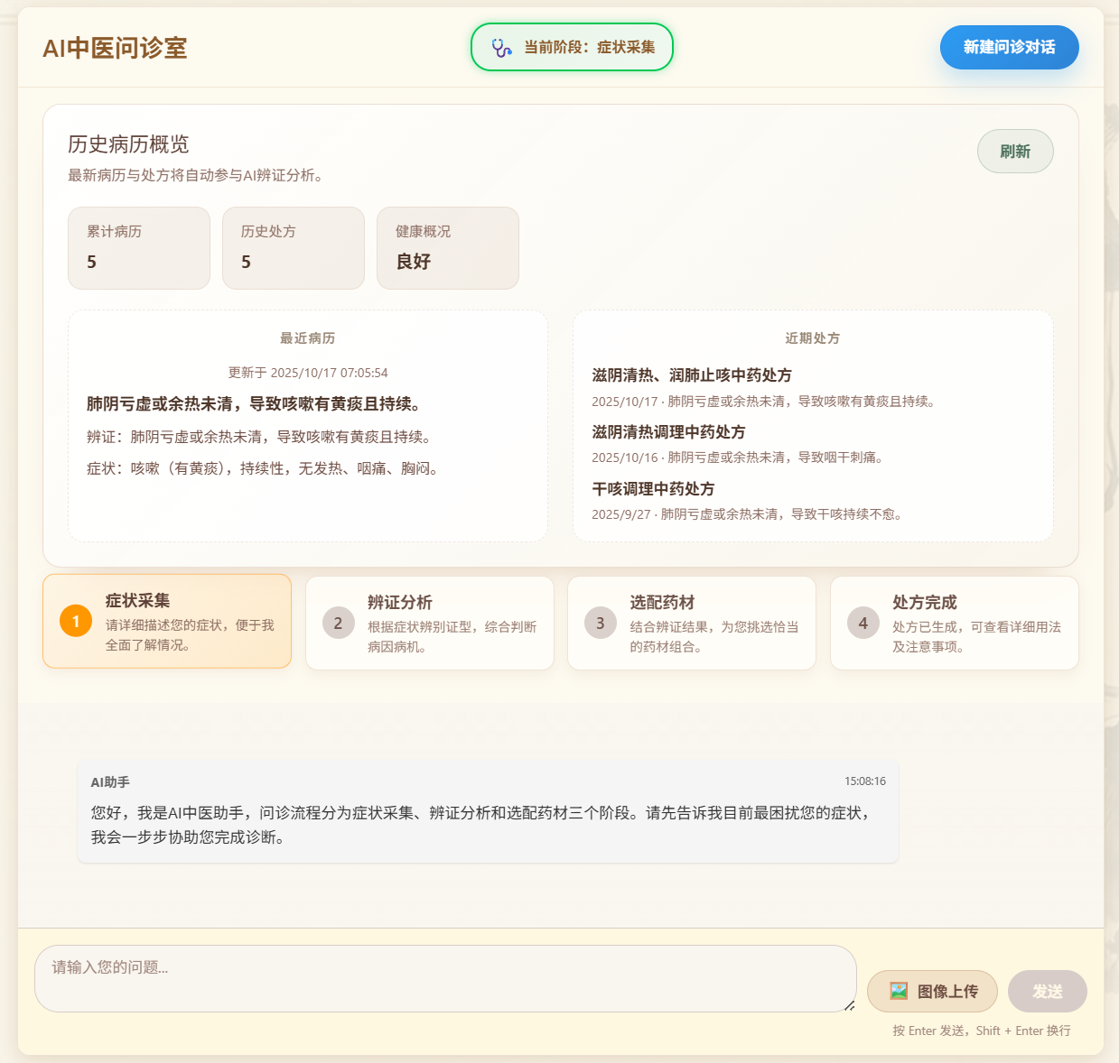Click step number 3 circle for 选配药材
Image resolution: width=1119 pixels, height=1063 pixels.
(x=600, y=623)
